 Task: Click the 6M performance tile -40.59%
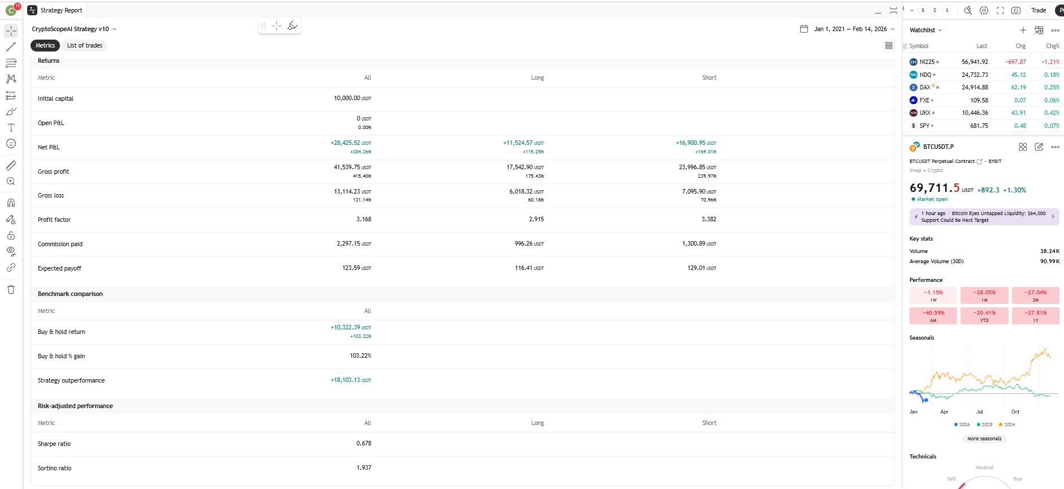pyautogui.click(x=933, y=316)
